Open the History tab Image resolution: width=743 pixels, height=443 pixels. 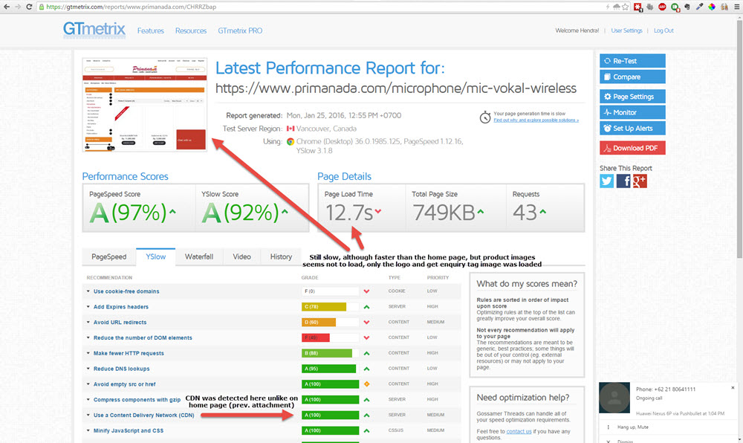click(x=281, y=256)
